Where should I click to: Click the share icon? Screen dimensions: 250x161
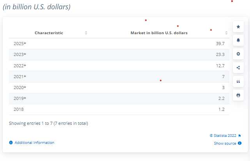coord(238,68)
